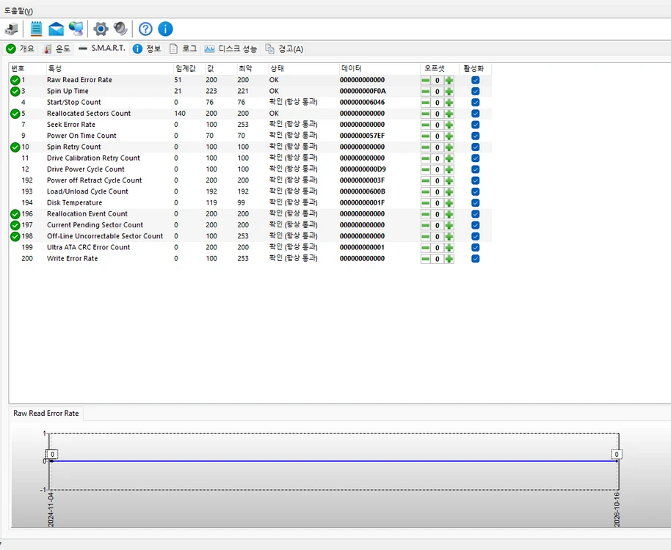Click plus icon on Power On Time Count row

[x=449, y=136]
